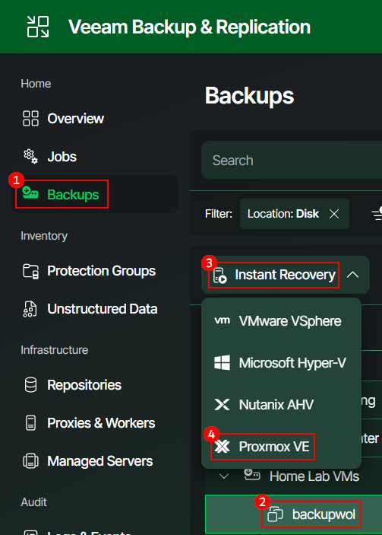The height and width of the screenshot is (535, 382).
Task: Click the Microsoft Windows logo icon
Action: 222,362
